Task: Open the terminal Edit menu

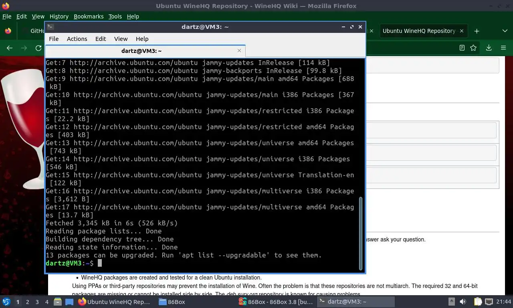Action: (x=101, y=39)
